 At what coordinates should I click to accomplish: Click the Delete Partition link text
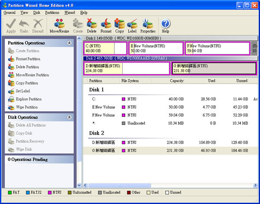pyautogui.click(x=27, y=67)
